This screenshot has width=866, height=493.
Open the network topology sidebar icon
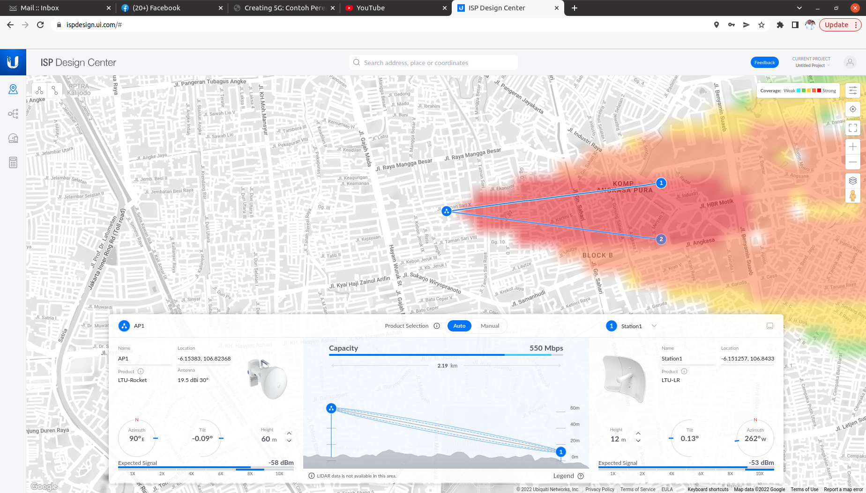coord(13,114)
